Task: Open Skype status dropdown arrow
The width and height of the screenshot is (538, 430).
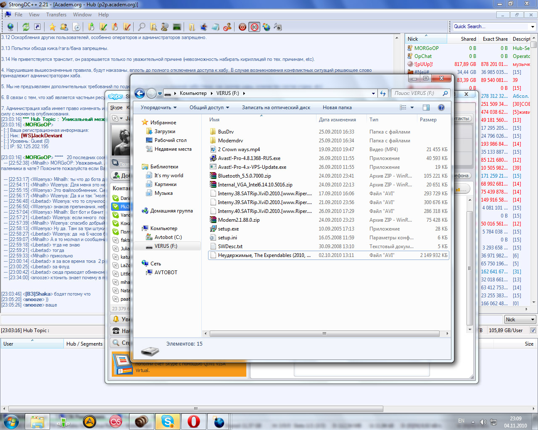Action: (x=122, y=119)
